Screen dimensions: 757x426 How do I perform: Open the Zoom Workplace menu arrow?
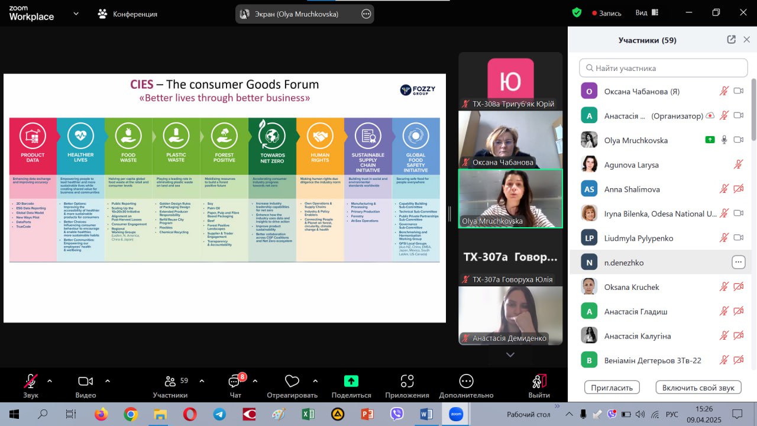[x=76, y=14]
